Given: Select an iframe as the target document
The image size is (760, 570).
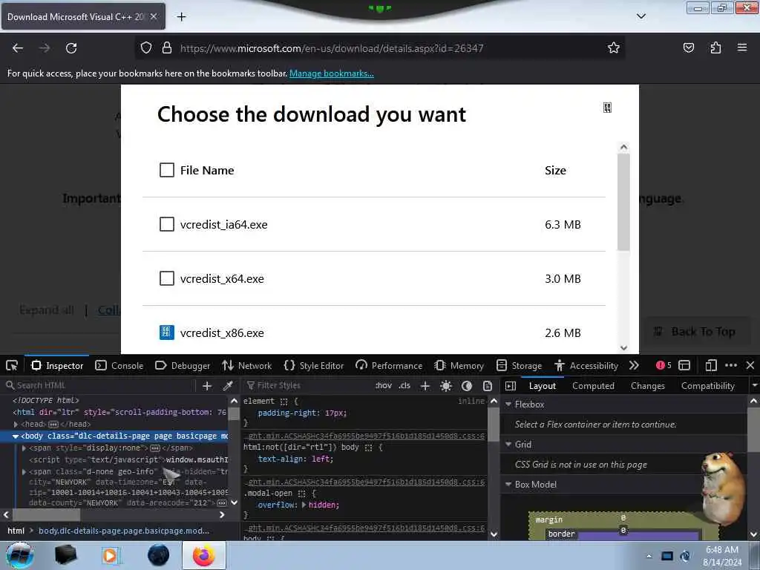Looking at the screenshot, I should 684,365.
